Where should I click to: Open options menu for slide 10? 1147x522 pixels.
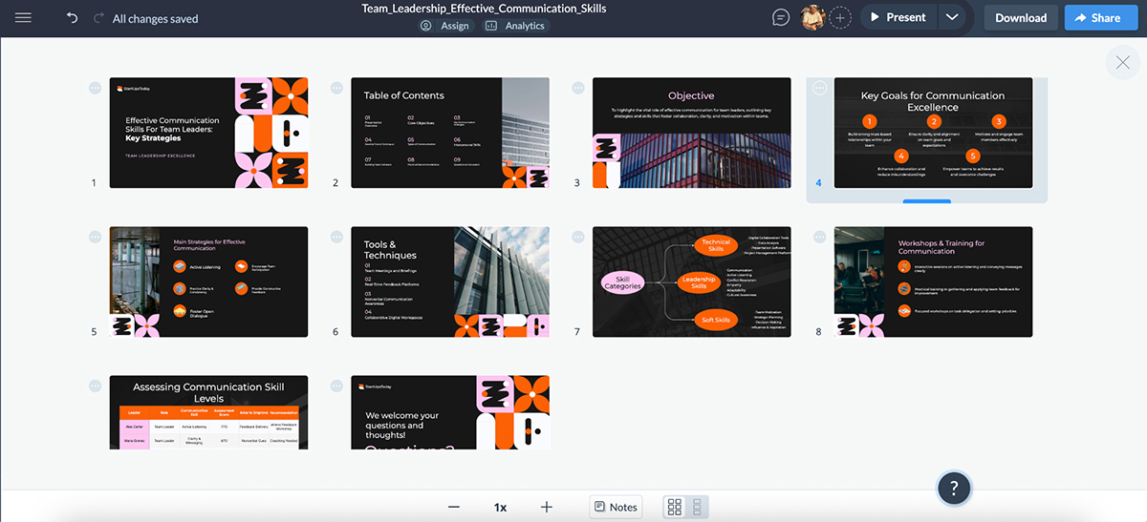click(336, 386)
